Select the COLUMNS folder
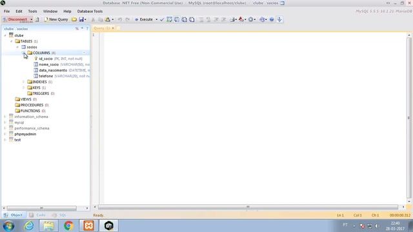Image resolution: width=413 pixels, height=232 pixels. (41, 53)
